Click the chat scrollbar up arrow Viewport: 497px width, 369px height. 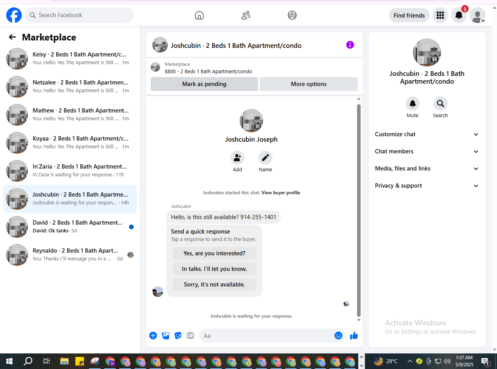point(359,99)
